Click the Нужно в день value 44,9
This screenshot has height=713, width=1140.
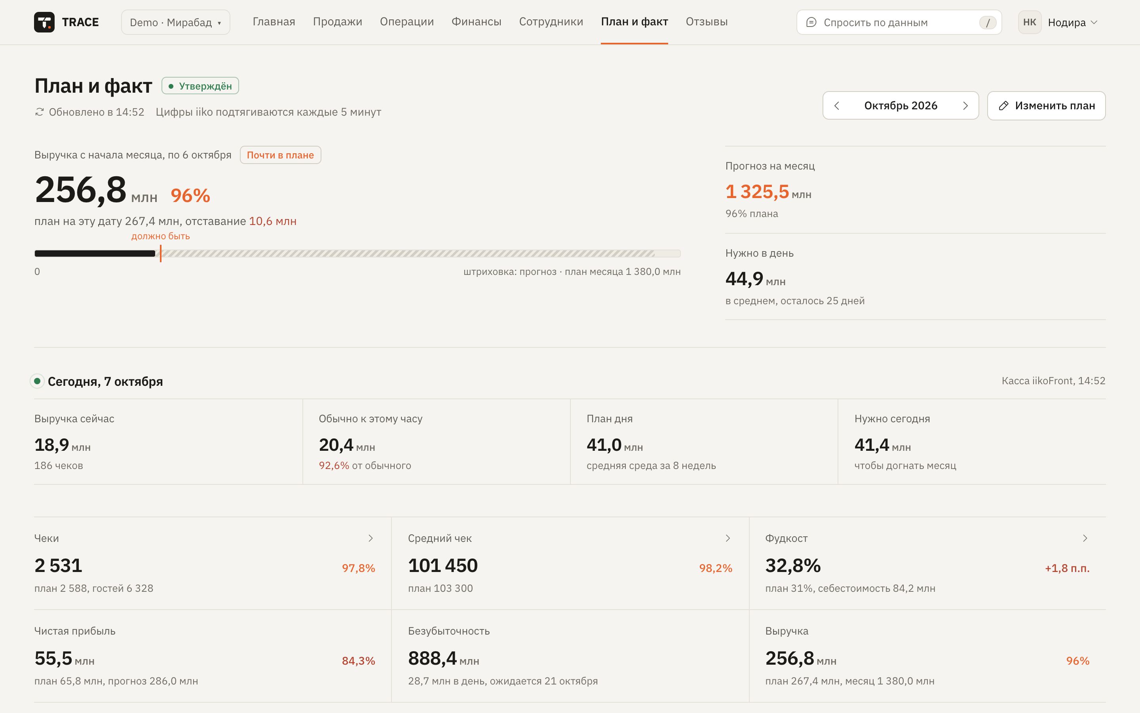[x=744, y=279]
